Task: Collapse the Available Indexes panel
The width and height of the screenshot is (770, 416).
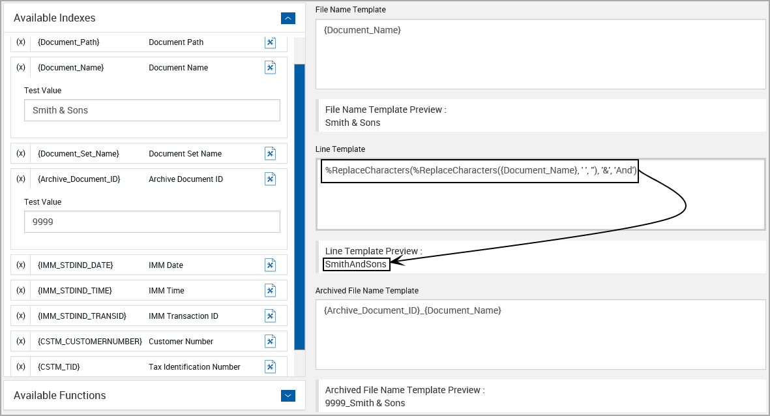Action: (x=288, y=18)
